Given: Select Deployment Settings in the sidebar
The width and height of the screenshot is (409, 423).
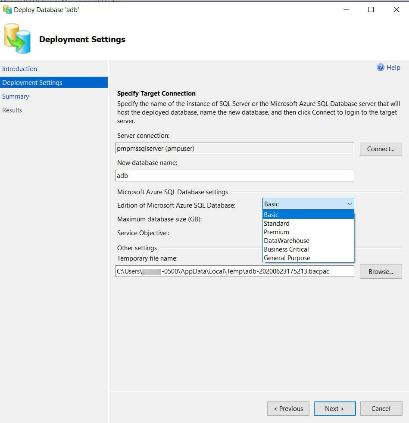Looking at the screenshot, I should (32, 83).
